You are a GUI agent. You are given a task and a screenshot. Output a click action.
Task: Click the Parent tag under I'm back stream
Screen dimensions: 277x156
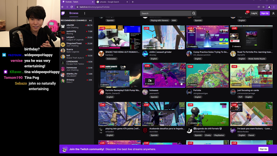tap(251, 135)
